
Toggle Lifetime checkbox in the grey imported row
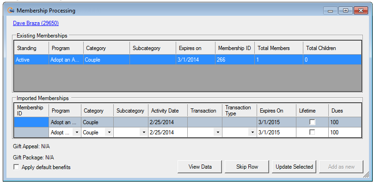312,122
